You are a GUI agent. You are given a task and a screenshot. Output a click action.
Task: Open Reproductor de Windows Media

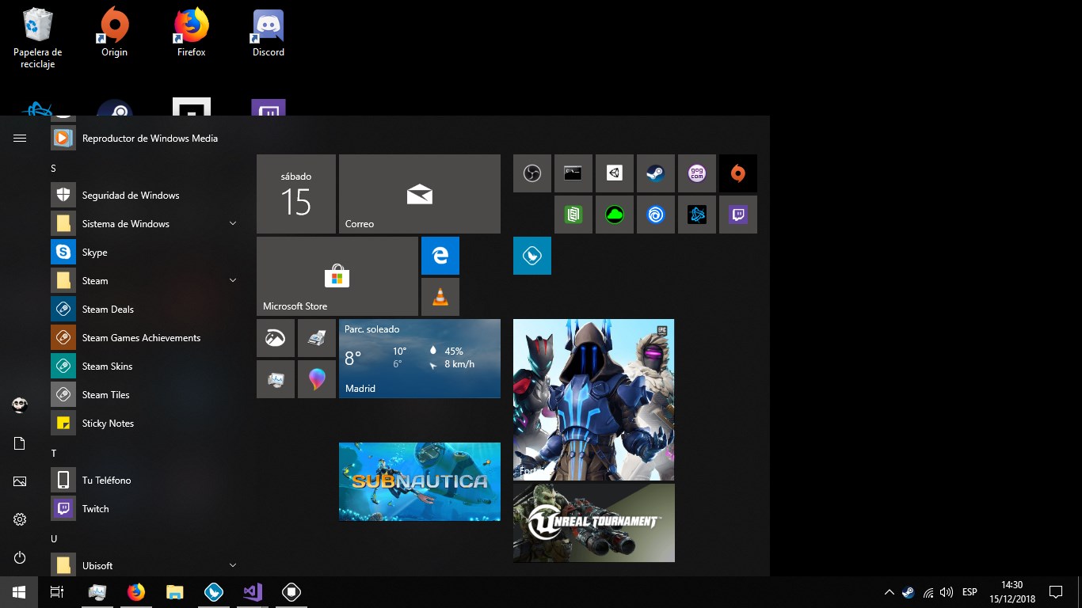tap(144, 139)
